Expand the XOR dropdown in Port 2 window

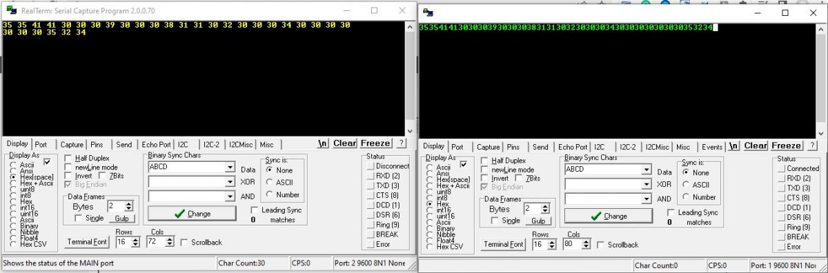230,181
